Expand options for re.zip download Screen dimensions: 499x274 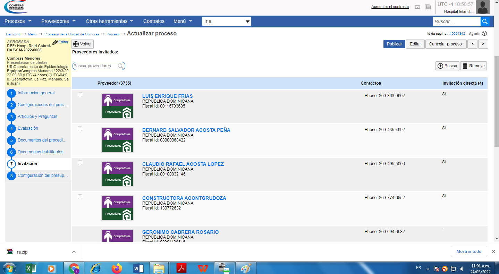point(74,252)
